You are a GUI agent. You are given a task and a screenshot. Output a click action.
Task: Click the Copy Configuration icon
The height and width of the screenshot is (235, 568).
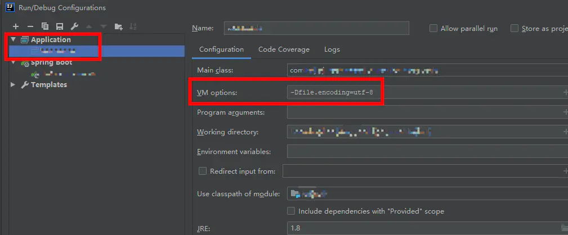pos(45,26)
